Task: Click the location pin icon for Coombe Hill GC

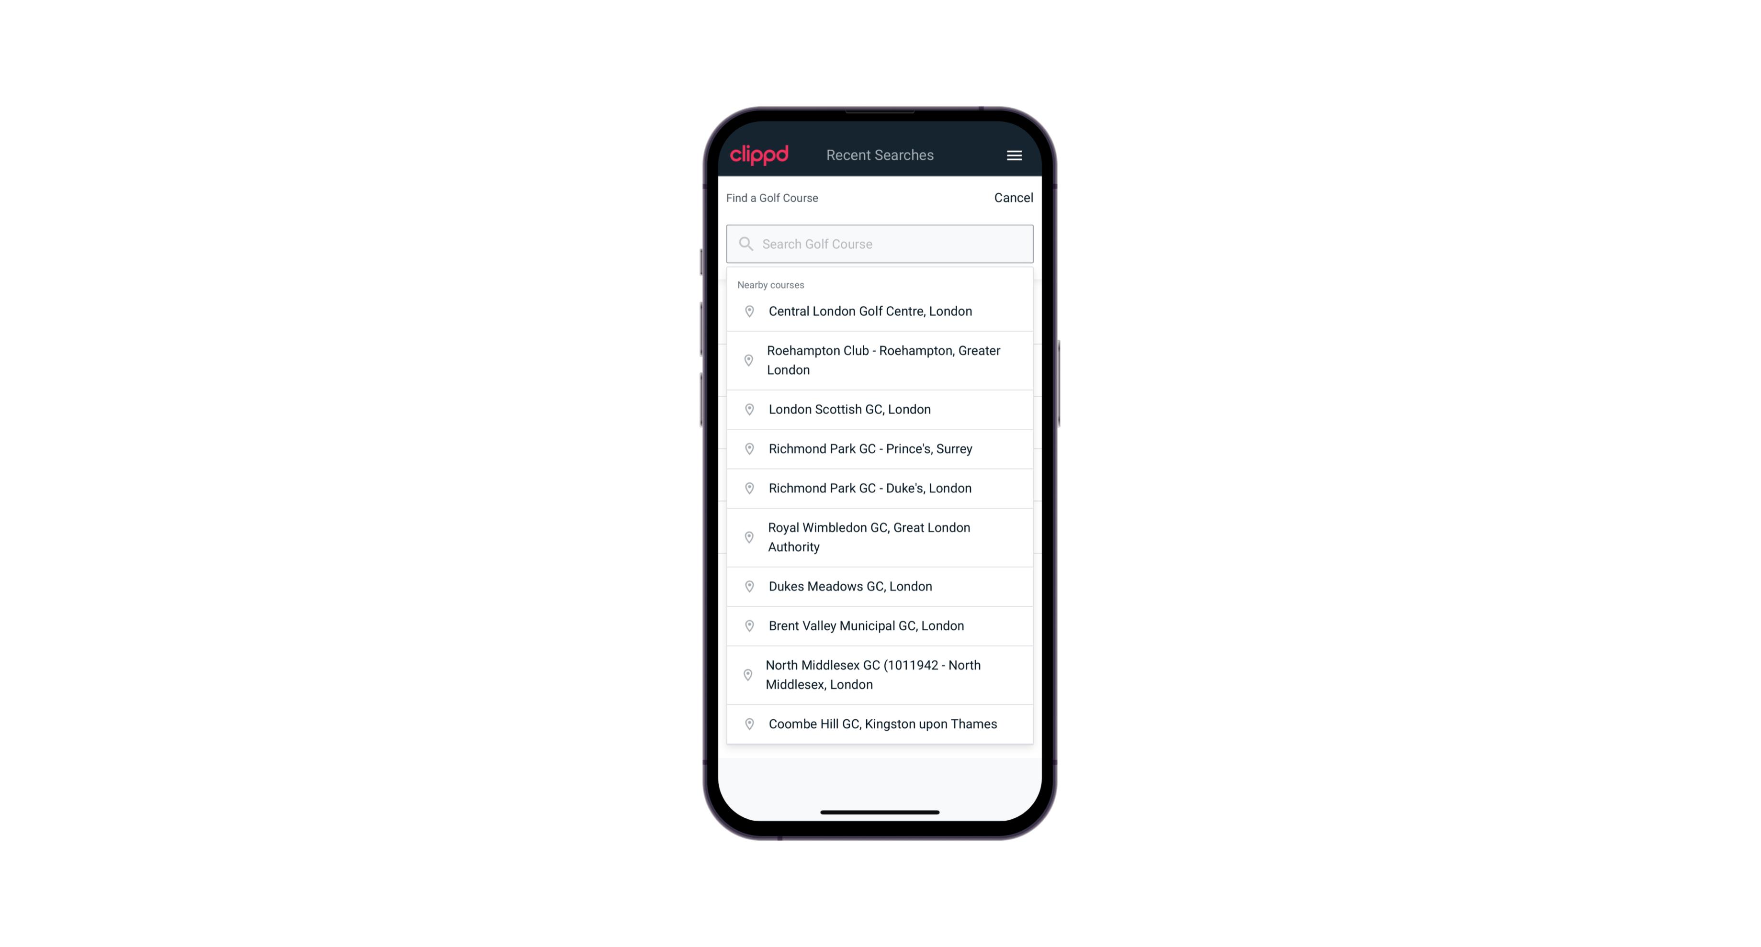Action: tap(747, 724)
